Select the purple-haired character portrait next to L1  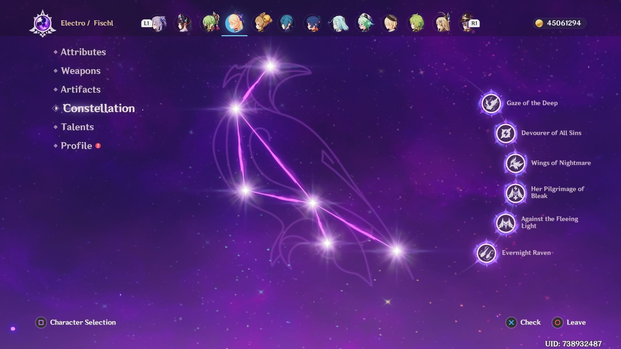coord(158,23)
